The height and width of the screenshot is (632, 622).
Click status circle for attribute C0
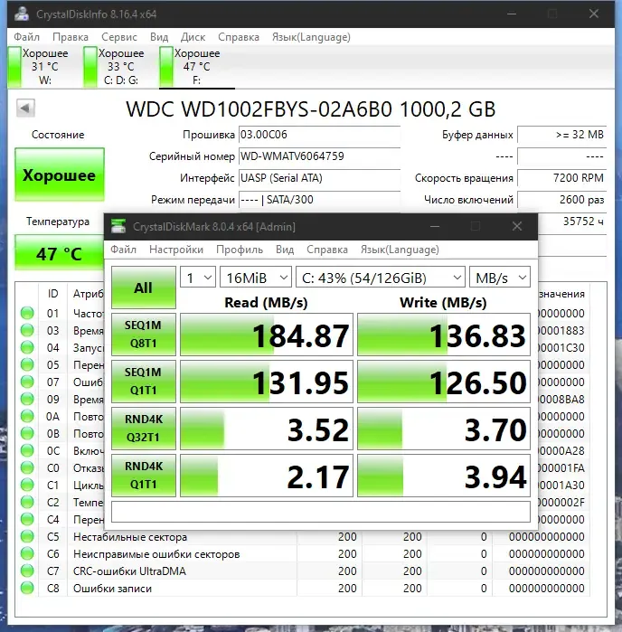tap(27, 467)
